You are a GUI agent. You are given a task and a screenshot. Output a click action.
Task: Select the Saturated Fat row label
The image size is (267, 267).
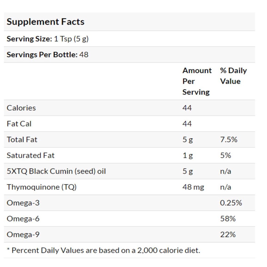coord(31,155)
